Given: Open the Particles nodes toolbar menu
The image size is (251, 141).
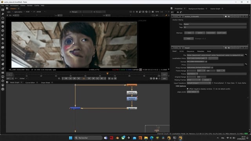Looking at the screenshot, I should 3,51.
